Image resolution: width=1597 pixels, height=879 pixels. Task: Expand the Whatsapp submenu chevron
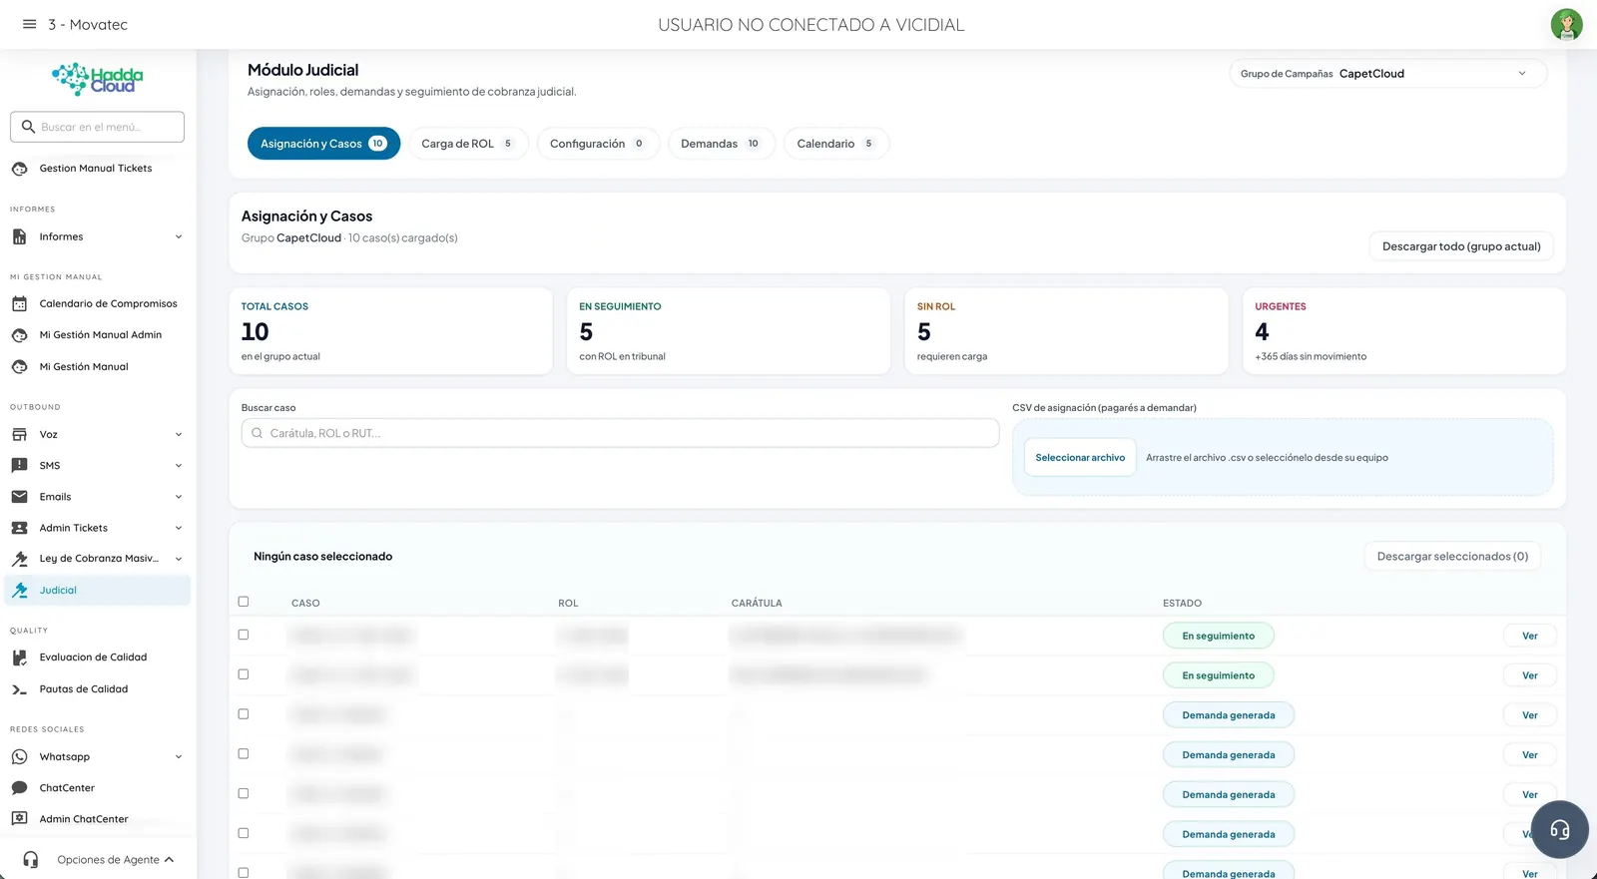click(179, 757)
